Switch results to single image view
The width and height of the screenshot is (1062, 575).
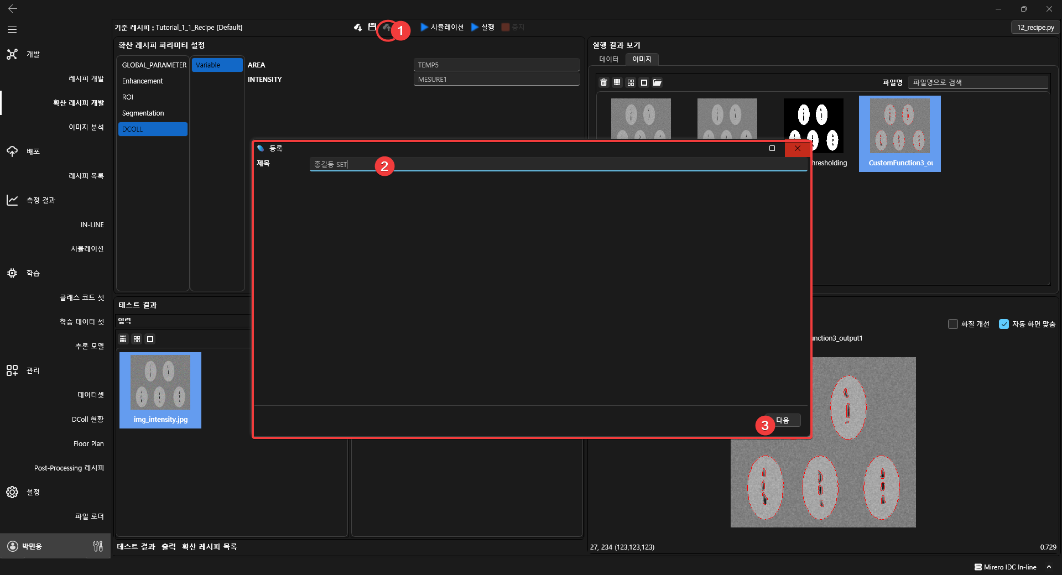[644, 82]
